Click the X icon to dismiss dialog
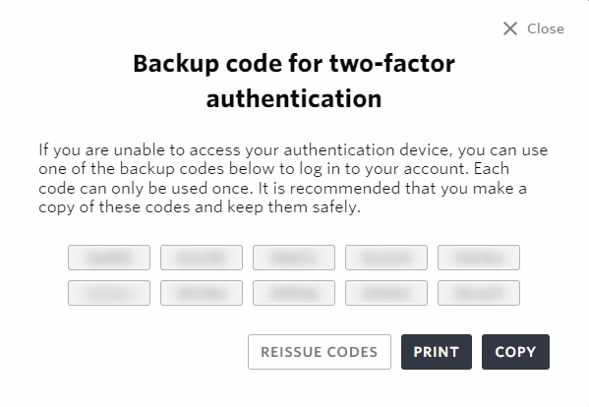Viewport: 589px width, 407px height. pyautogui.click(x=510, y=29)
